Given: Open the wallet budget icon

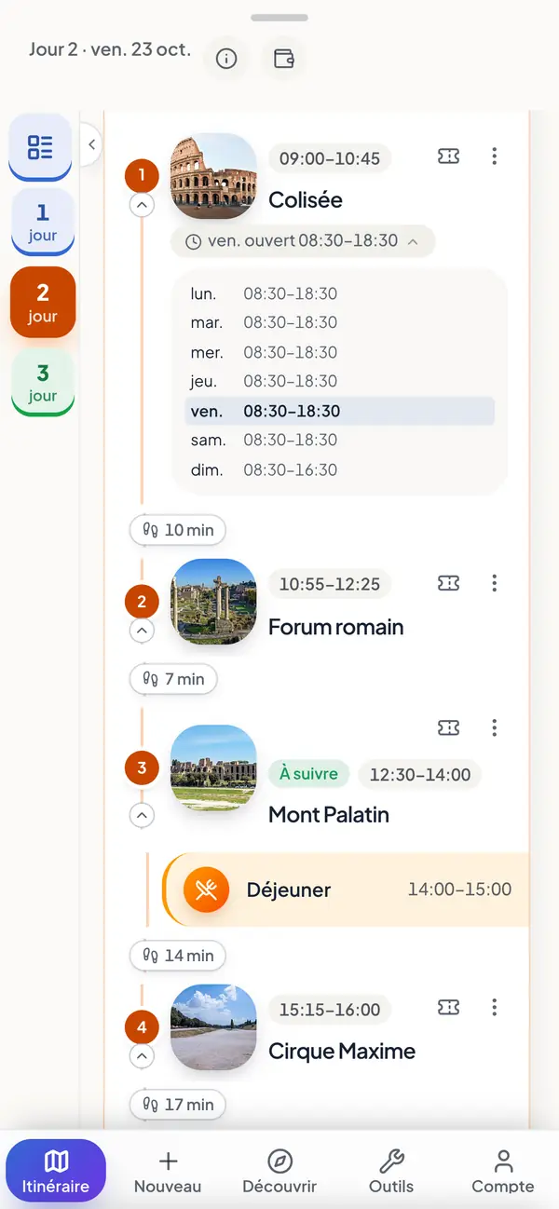Looking at the screenshot, I should pos(284,59).
